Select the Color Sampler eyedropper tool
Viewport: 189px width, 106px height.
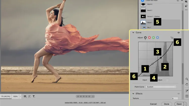click(187, 91)
